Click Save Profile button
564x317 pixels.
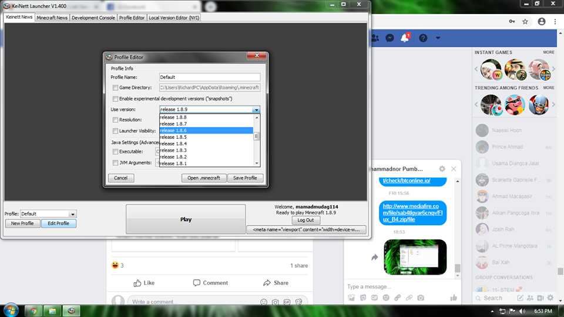pos(245,178)
